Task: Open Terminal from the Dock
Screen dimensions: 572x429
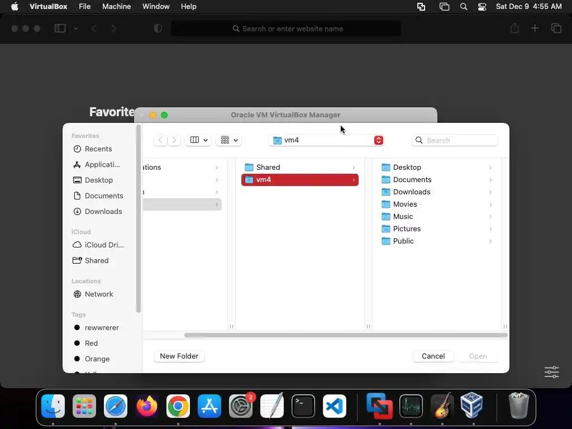Action: 303,406
